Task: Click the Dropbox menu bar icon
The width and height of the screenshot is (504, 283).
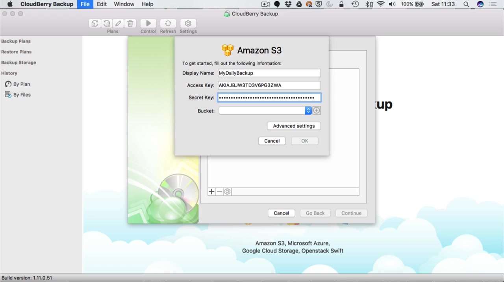Action: point(288,4)
